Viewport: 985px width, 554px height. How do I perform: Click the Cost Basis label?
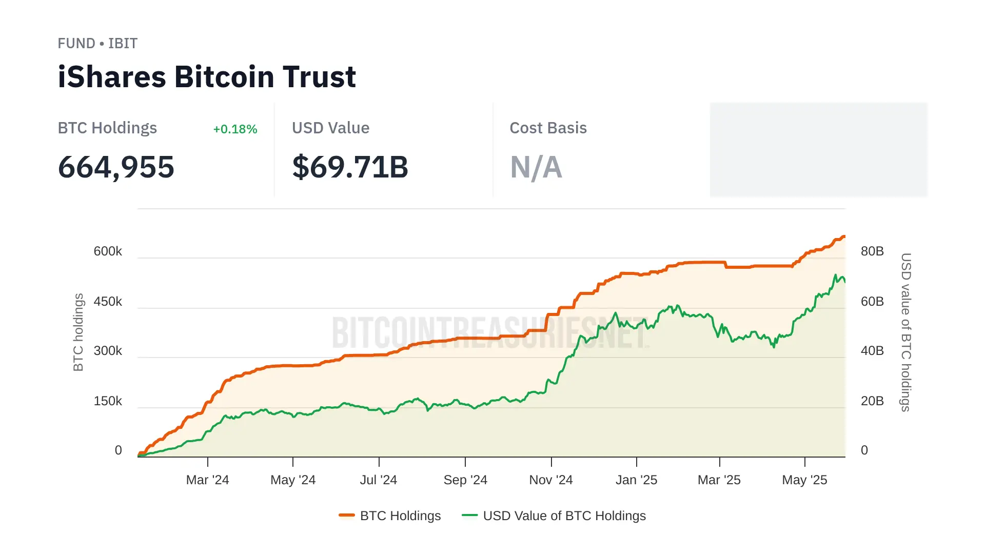[x=548, y=128]
